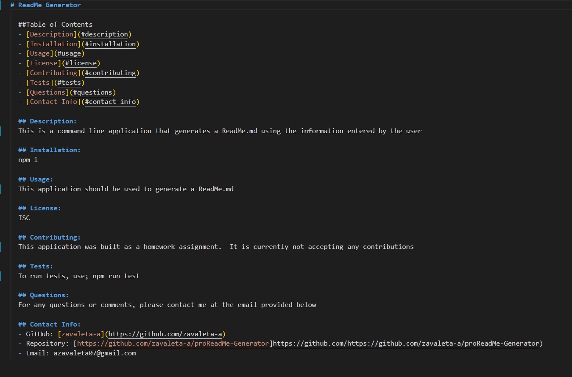572x377 pixels.
Task: Click the "## Installation:" section heading
Action: (x=49, y=150)
